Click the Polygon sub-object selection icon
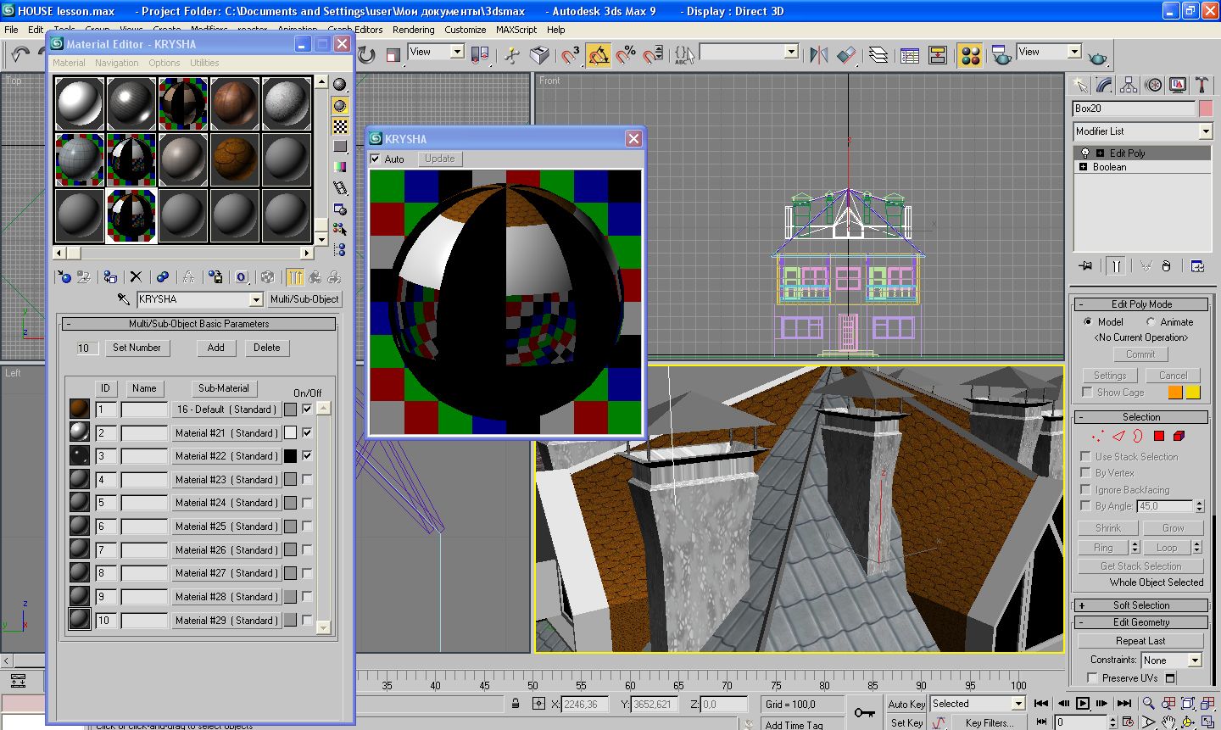 coord(1159,436)
